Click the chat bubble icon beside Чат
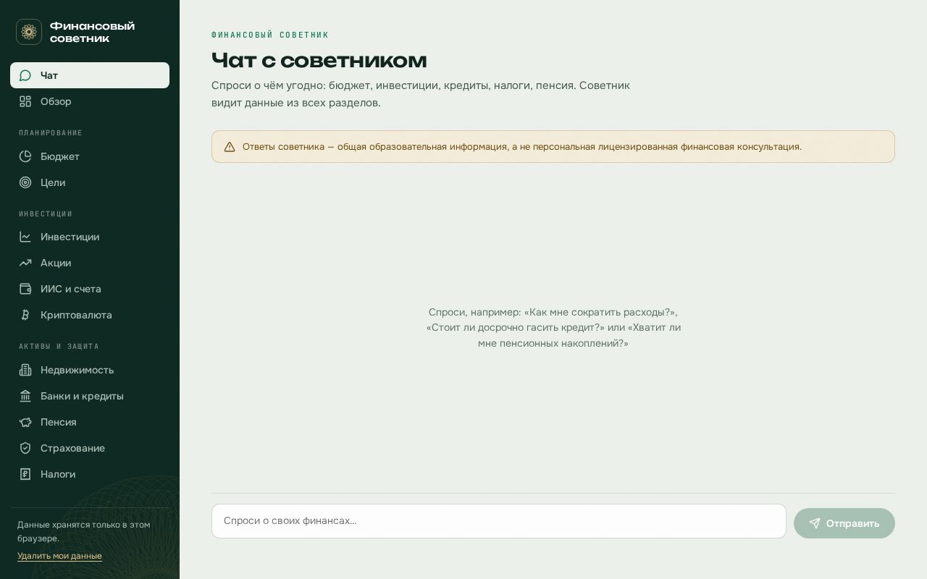The height and width of the screenshot is (579, 927). (x=25, y=75)
